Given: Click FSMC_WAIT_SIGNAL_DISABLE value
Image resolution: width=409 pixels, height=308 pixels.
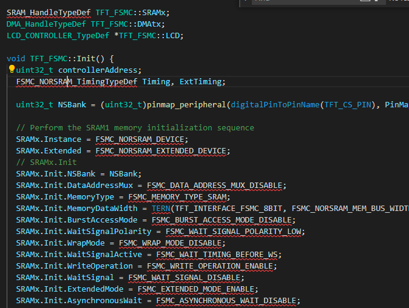Looking at the screenshot, I should pyautogui.click(x=184, y=278).
